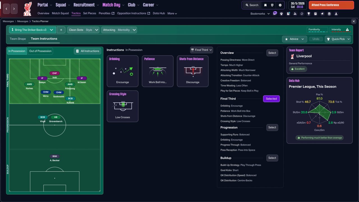Click the circular arrows bookmark icon
The image size is (359, 202).
click(302, 14)
